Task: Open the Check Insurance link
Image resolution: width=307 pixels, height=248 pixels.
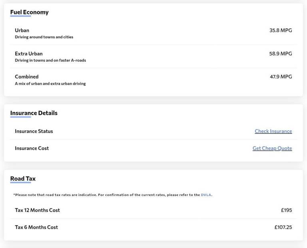Action: click(x=273, y=131)
